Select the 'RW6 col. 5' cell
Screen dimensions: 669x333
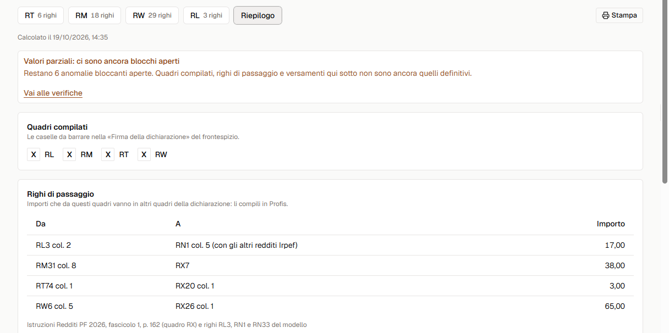(x=54, y=306)
